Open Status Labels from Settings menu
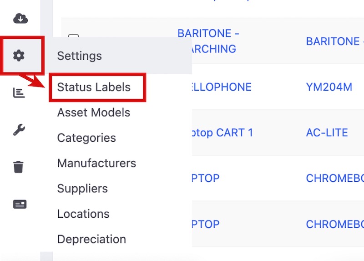The width and height of the screenshot is (364, 261). 94,87
